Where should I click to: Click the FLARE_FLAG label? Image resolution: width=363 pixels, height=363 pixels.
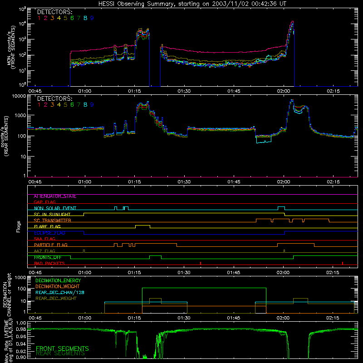[47, 226]
